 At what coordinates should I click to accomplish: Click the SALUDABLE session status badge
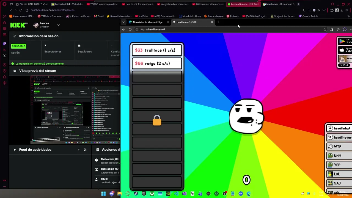click(x=19, y=46)
